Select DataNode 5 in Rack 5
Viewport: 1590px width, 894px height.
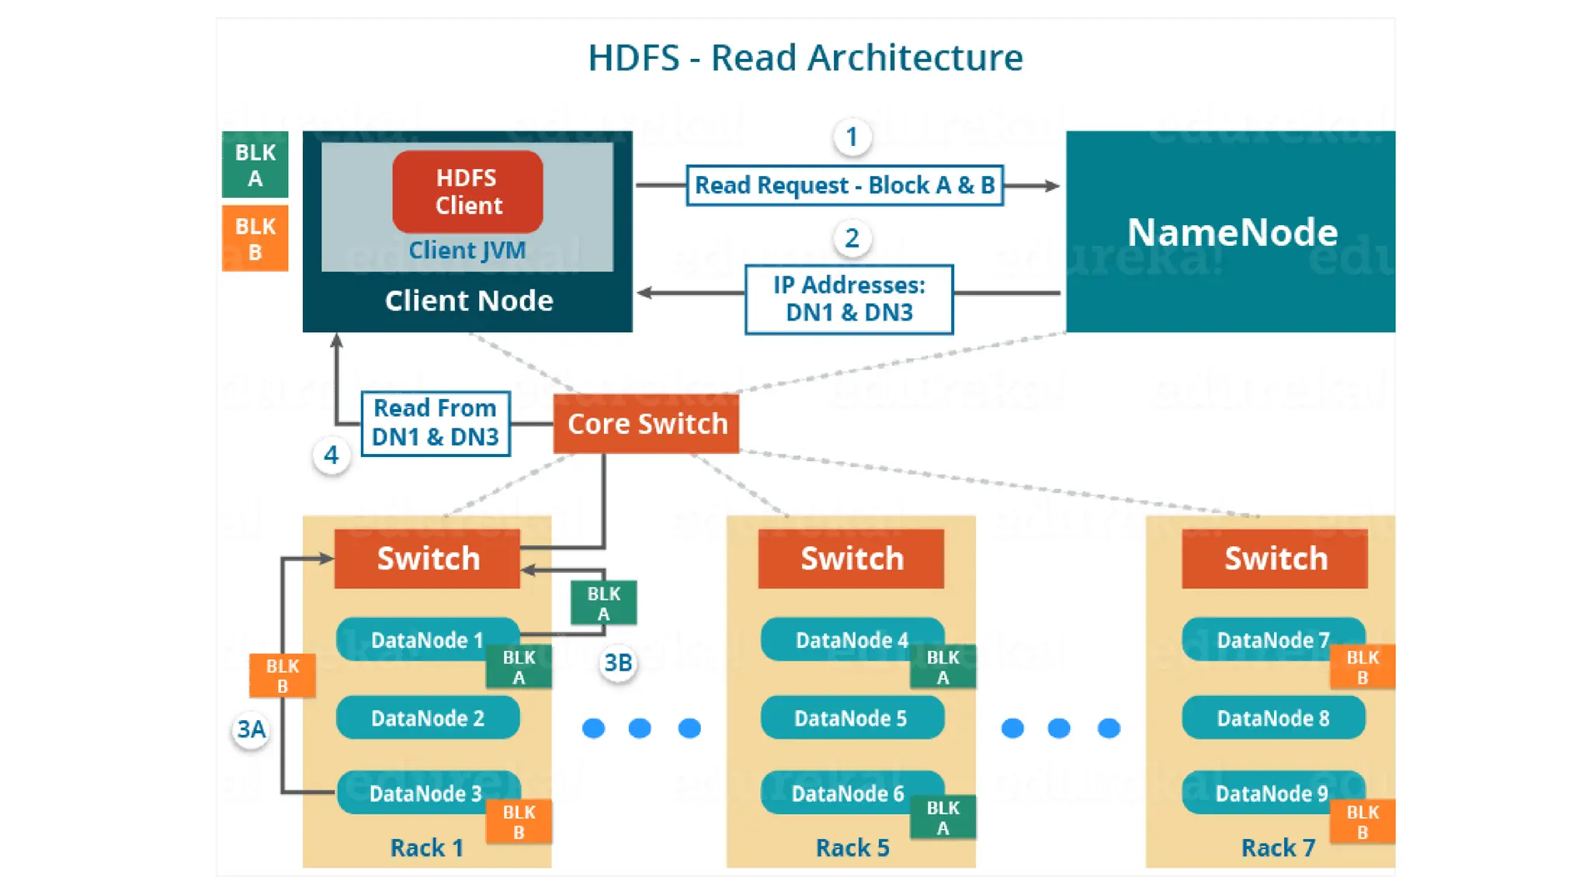[x=851, y=718]
